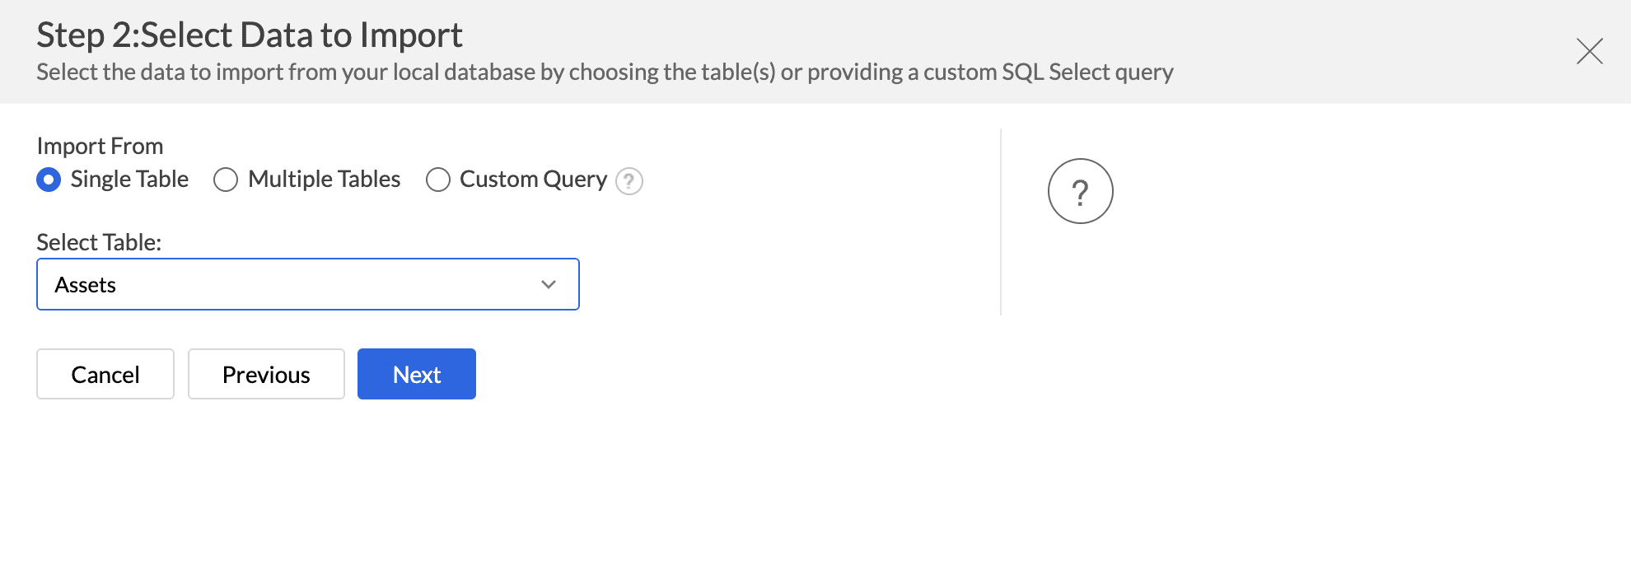Choose Custom Query as import source
The height and width of the screenshot is (565, 1631).
coord(437,180)
